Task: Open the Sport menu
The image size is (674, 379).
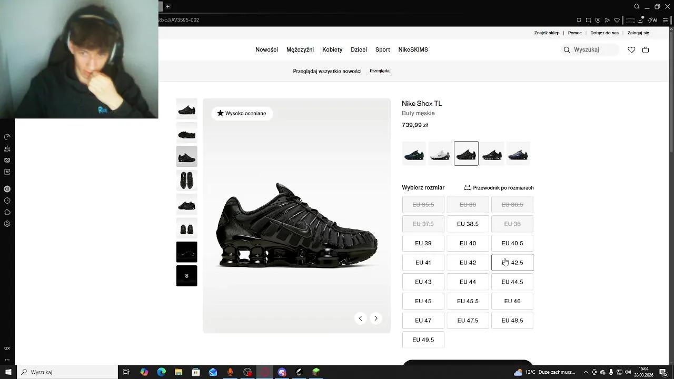Action: coord(383,49)
